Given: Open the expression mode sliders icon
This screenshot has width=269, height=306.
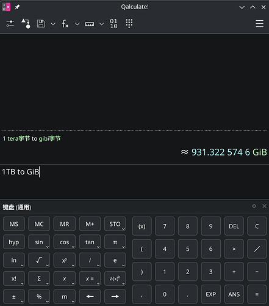Looking at the screenshot, I should tap(10, 24).
